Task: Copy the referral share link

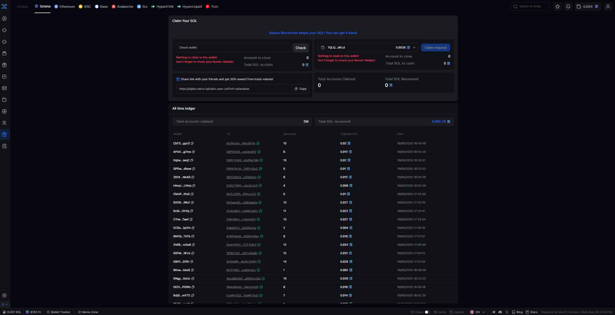Action: tap(300, 89)
